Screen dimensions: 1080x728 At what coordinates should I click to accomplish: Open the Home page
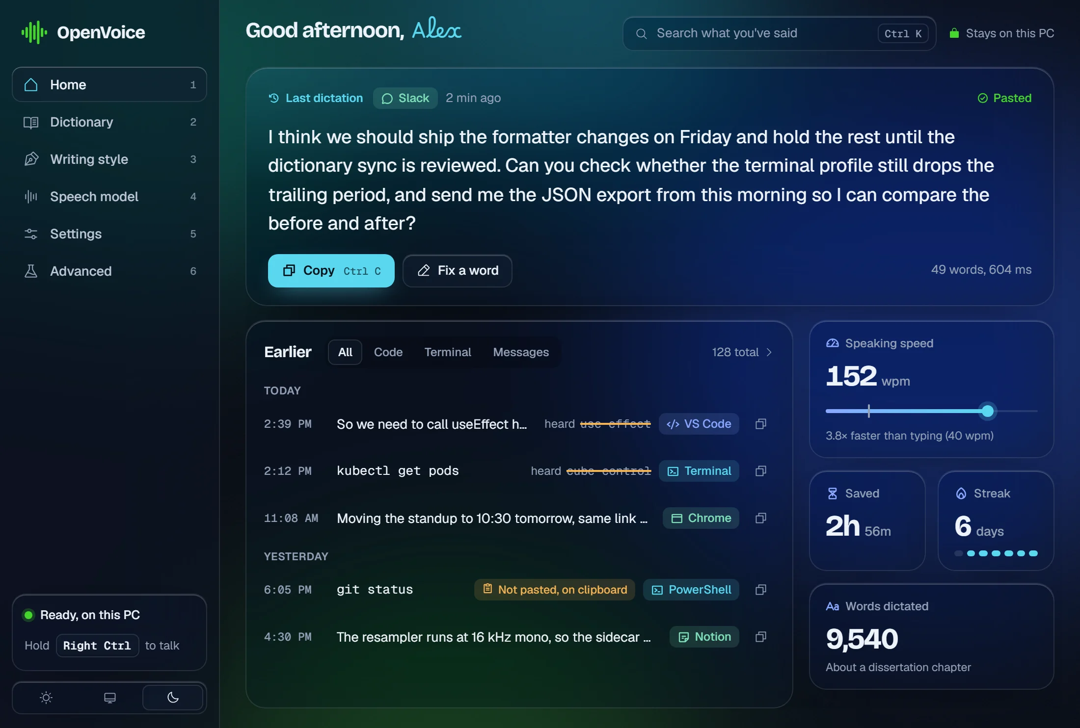coord(109,84)
